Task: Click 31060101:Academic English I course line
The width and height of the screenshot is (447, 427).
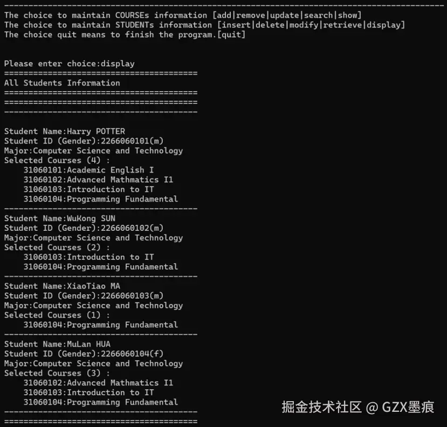Action: pyautogui.click(x=88, y=170)
